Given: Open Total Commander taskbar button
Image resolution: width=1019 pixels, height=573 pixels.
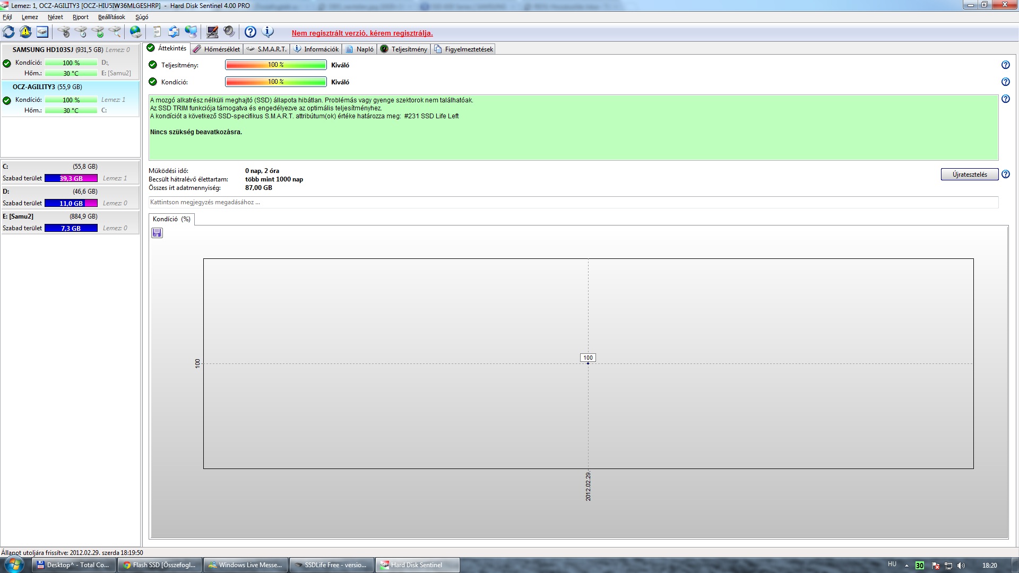Looking at the screenshot, I should pos(74,565).
